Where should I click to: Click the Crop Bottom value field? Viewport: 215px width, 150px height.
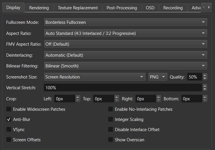point(192,99)
